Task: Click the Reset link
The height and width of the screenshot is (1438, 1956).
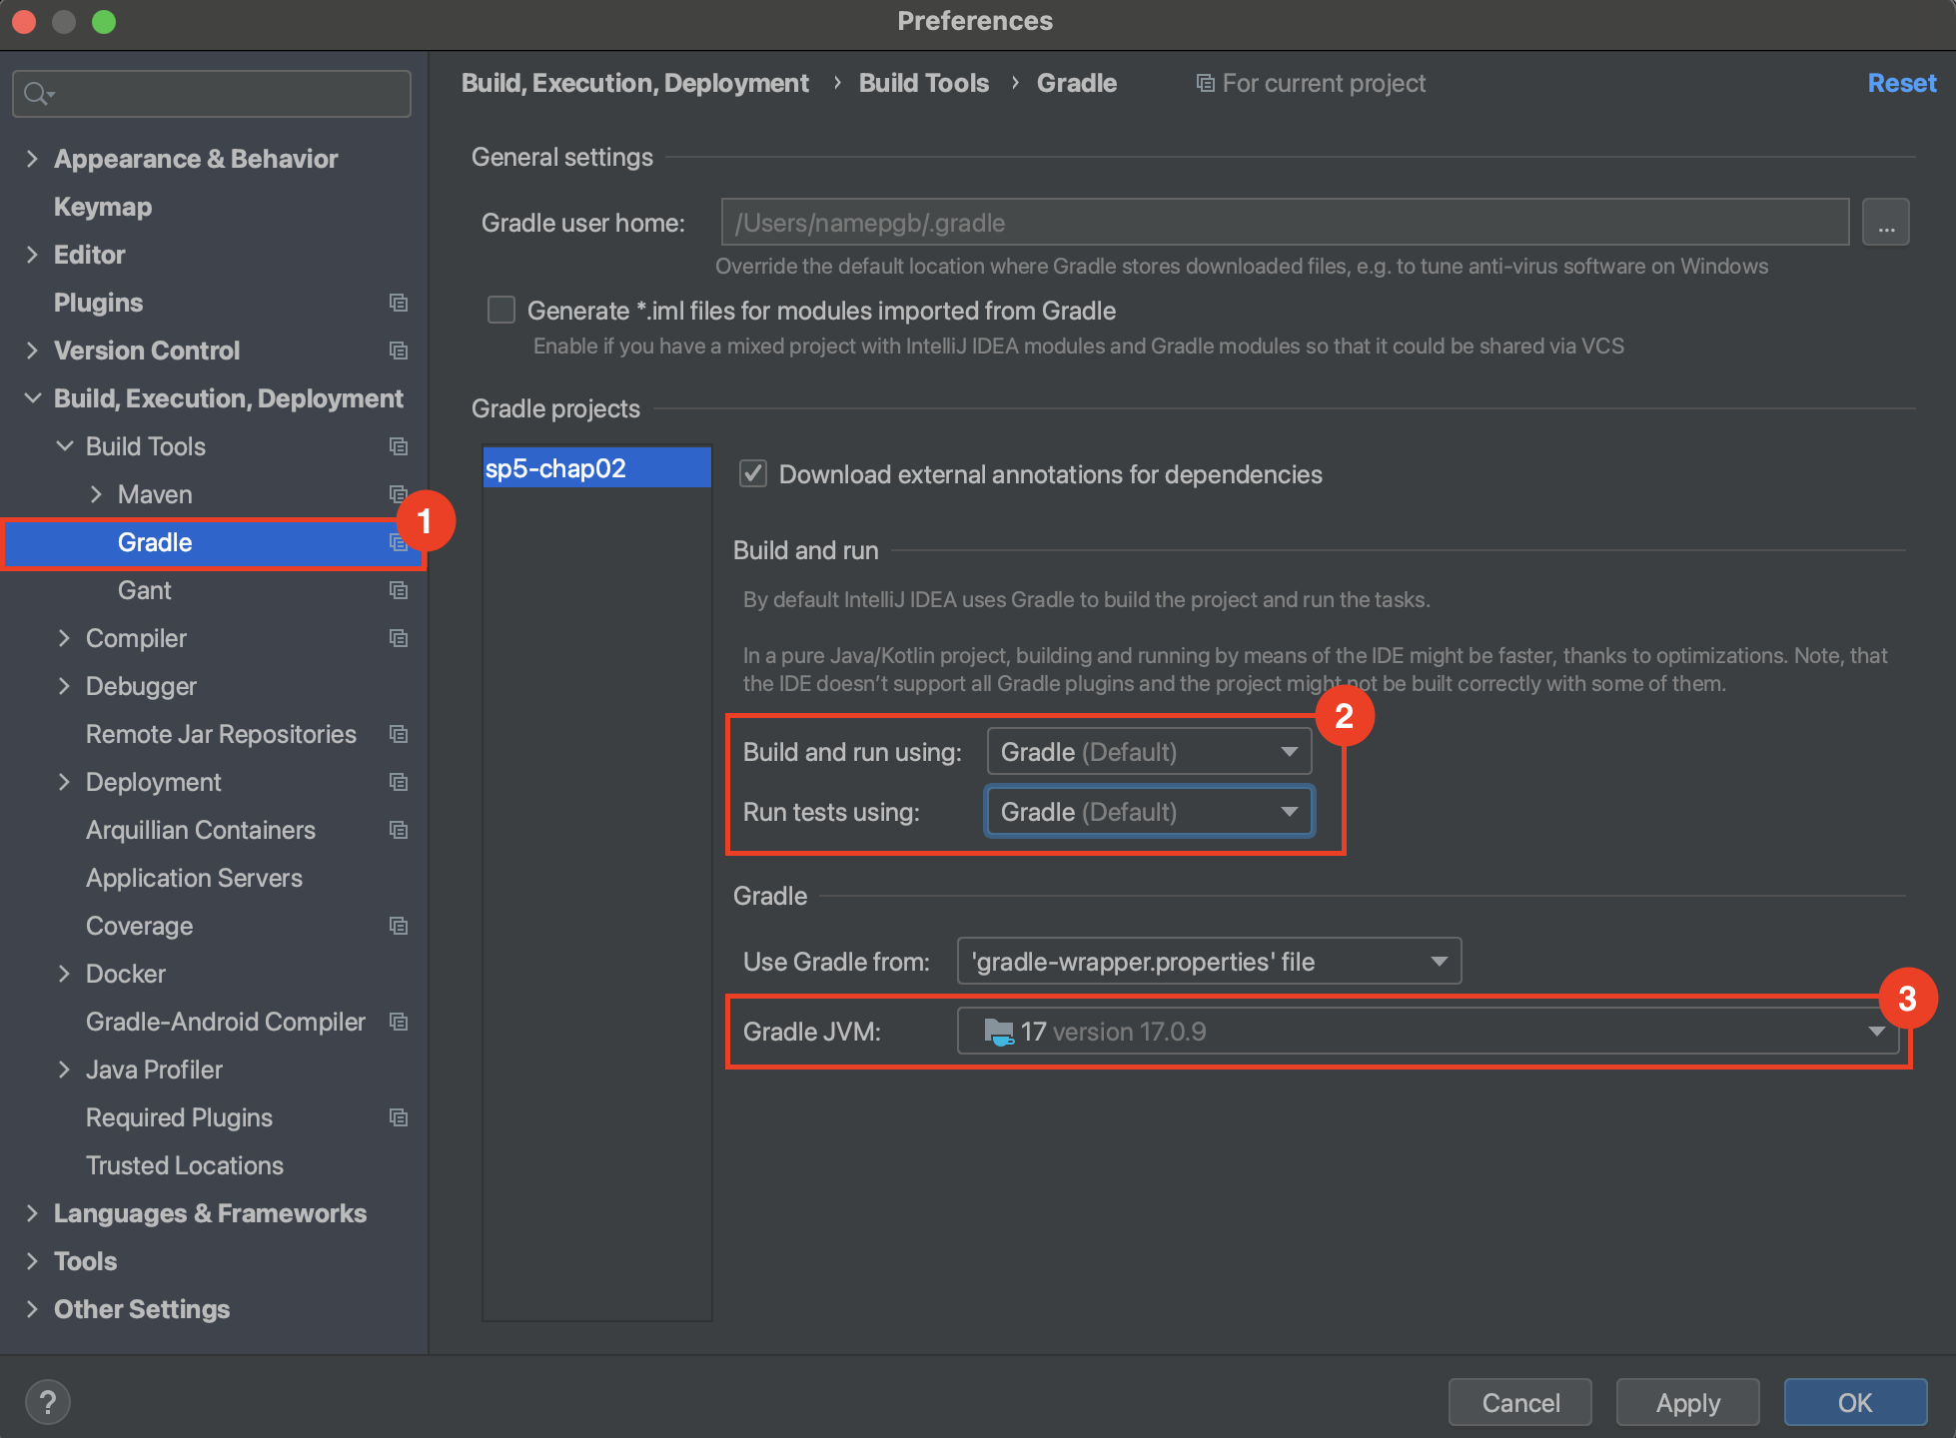Action: 1901,83
